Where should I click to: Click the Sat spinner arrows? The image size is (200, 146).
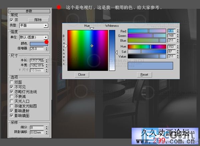point(178,51)
